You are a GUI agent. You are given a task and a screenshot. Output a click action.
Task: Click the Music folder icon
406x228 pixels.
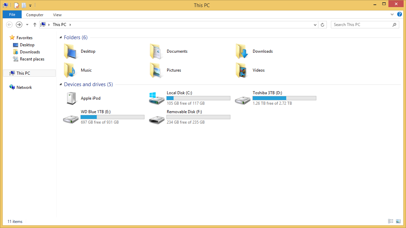71,70
